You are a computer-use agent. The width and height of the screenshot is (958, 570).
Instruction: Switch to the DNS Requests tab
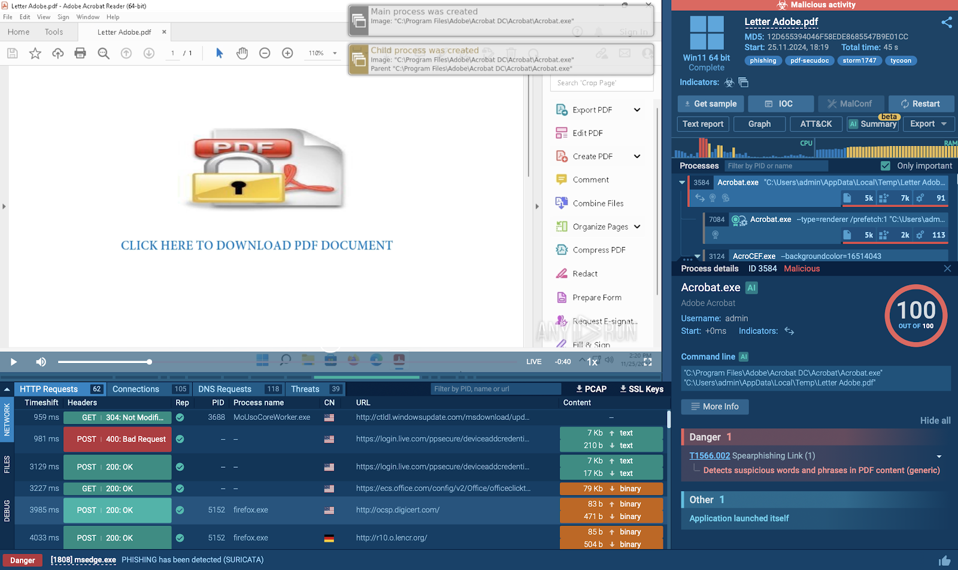click(239, 389)
